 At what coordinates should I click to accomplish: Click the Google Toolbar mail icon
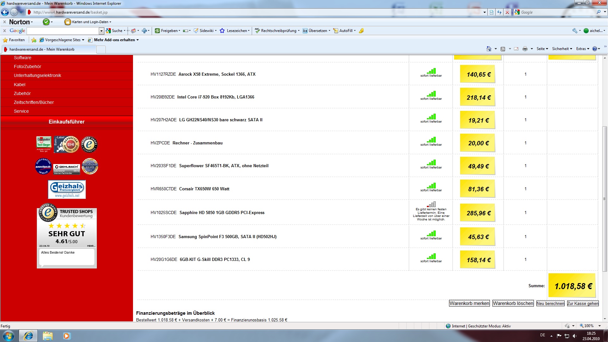[x=133, y=31]
